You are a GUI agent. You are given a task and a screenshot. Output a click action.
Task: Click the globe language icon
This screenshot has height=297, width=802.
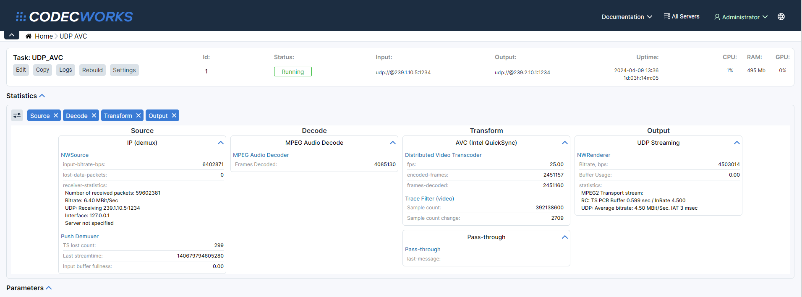coord(781,17)
